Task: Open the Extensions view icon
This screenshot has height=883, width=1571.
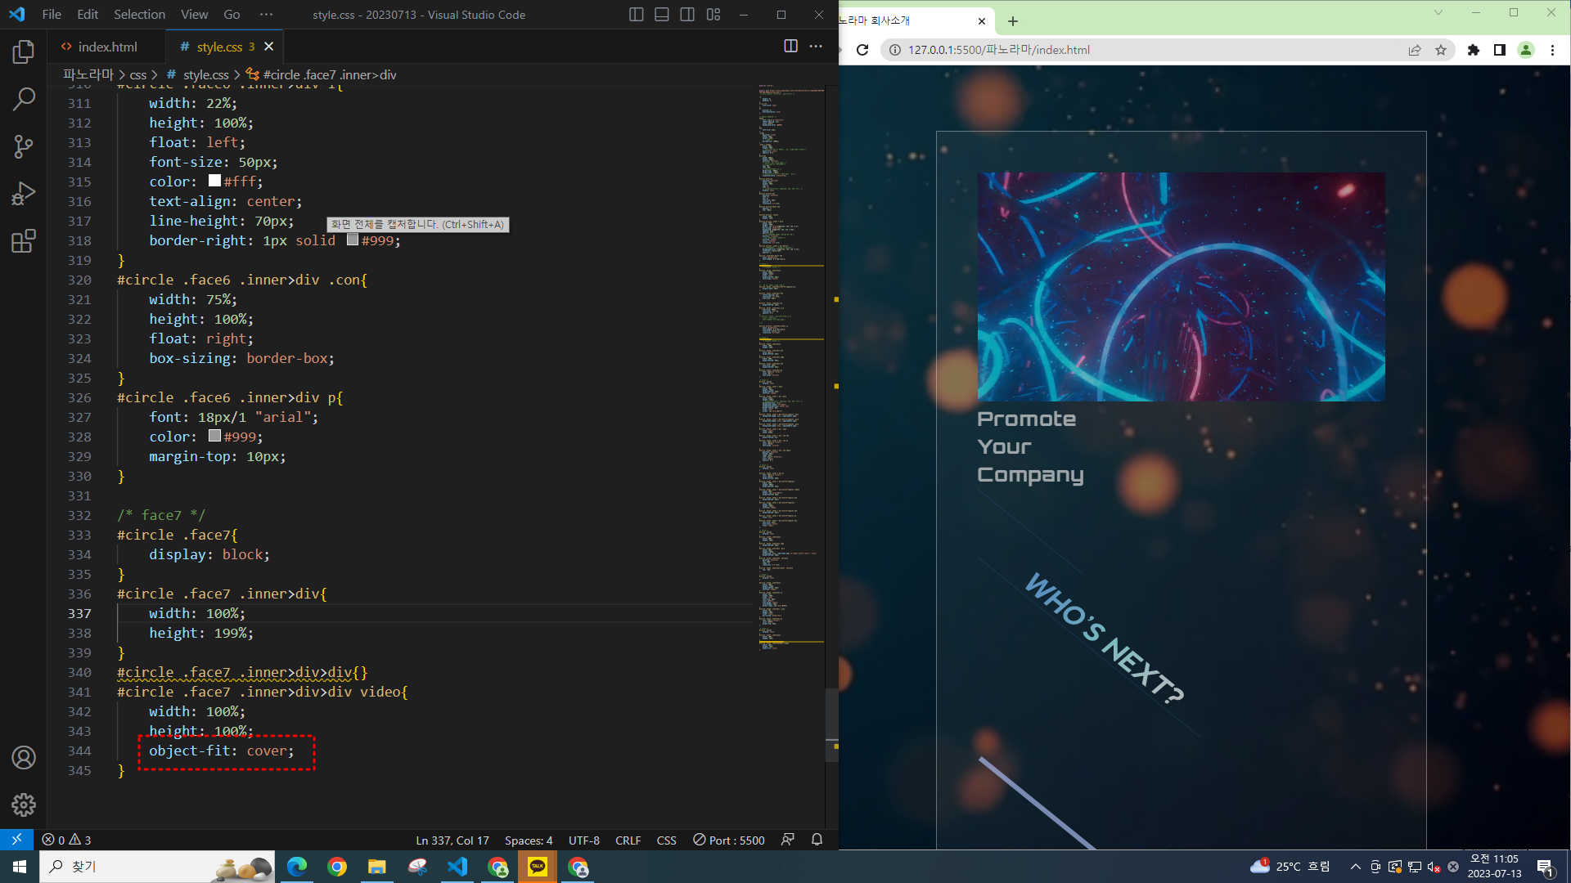Action: pyautogui.click(x=24, y=241)
